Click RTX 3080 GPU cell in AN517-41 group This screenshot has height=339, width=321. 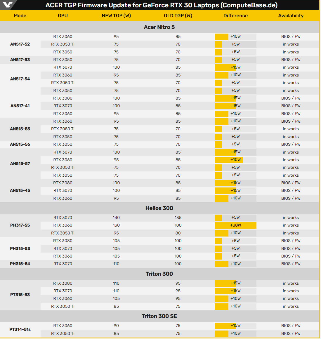pos(63,98)
